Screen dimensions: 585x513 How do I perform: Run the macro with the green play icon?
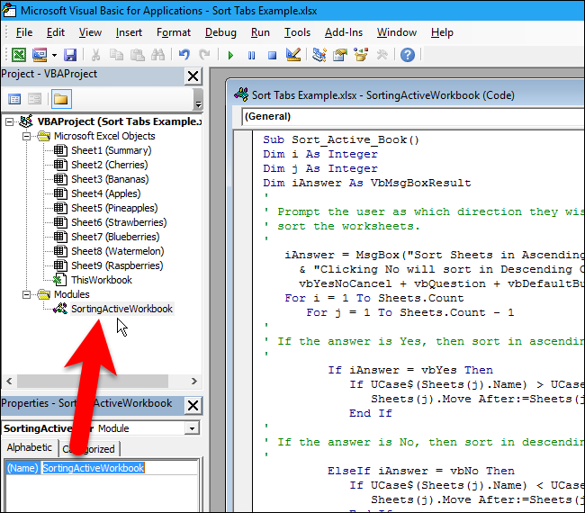231,55
